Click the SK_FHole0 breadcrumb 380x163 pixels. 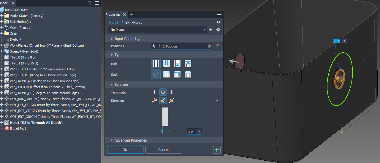[134, 23]
